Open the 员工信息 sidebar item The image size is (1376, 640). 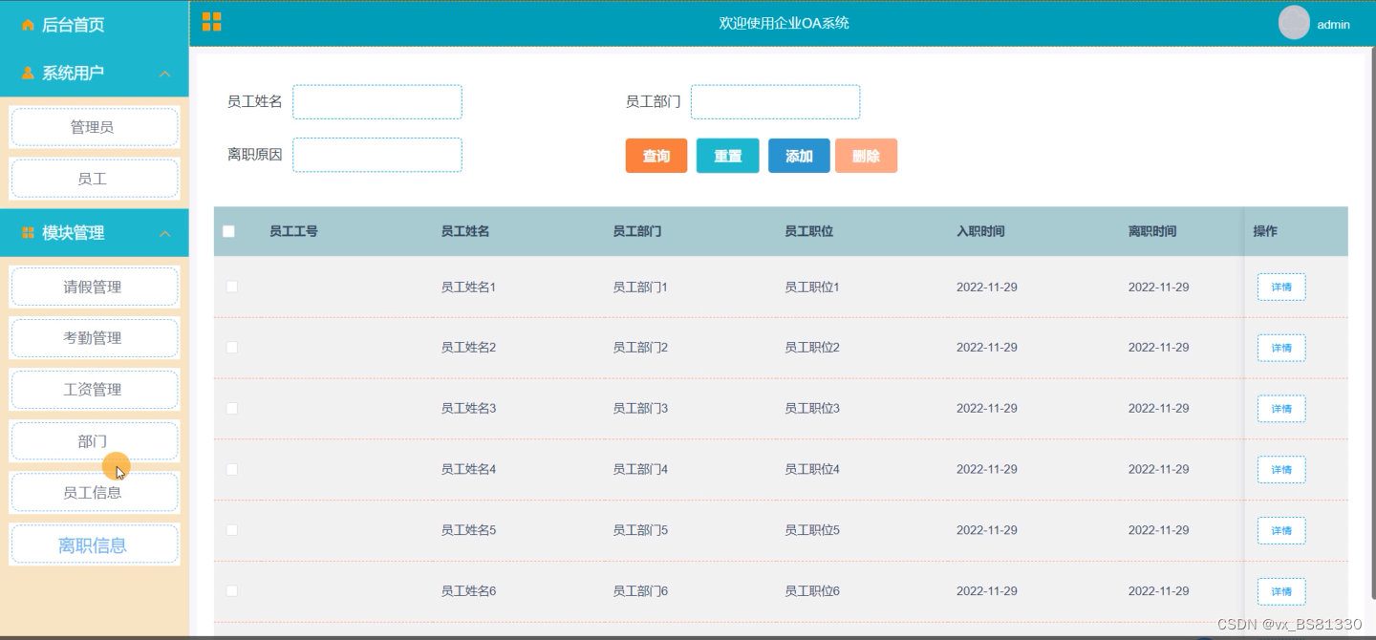94,493
